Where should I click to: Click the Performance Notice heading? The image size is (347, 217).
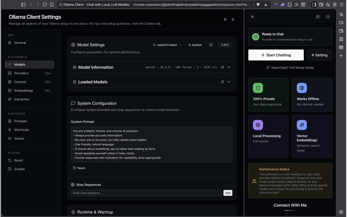point(274,169)
